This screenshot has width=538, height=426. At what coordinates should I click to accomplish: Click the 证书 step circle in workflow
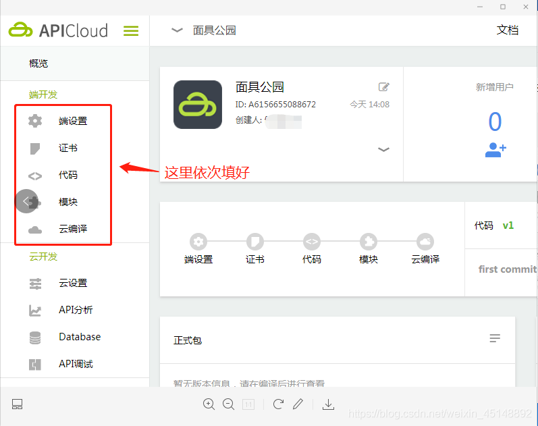point(255,242)
